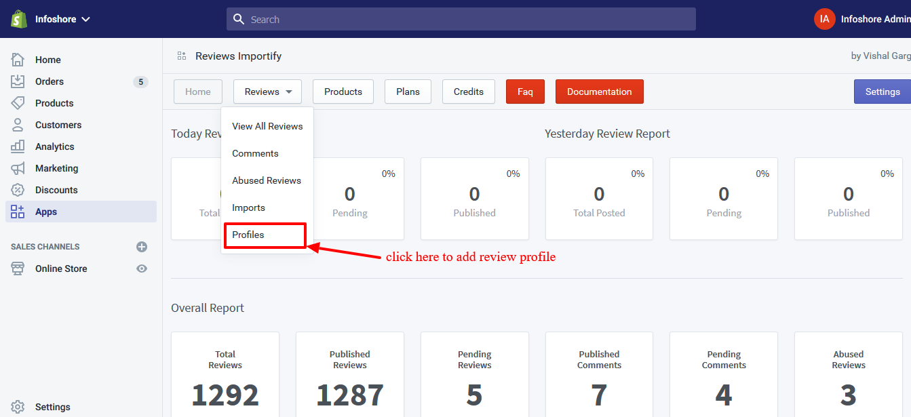The width and height of the screenshot is (911, 417).
Task: Click the Analytics bar chart icon
Action: (18, 146)
